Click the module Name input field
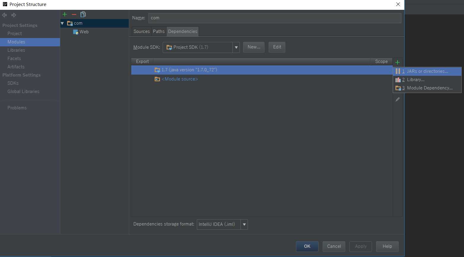This screenshot has width=464, height=257. [x=275, y=18]
